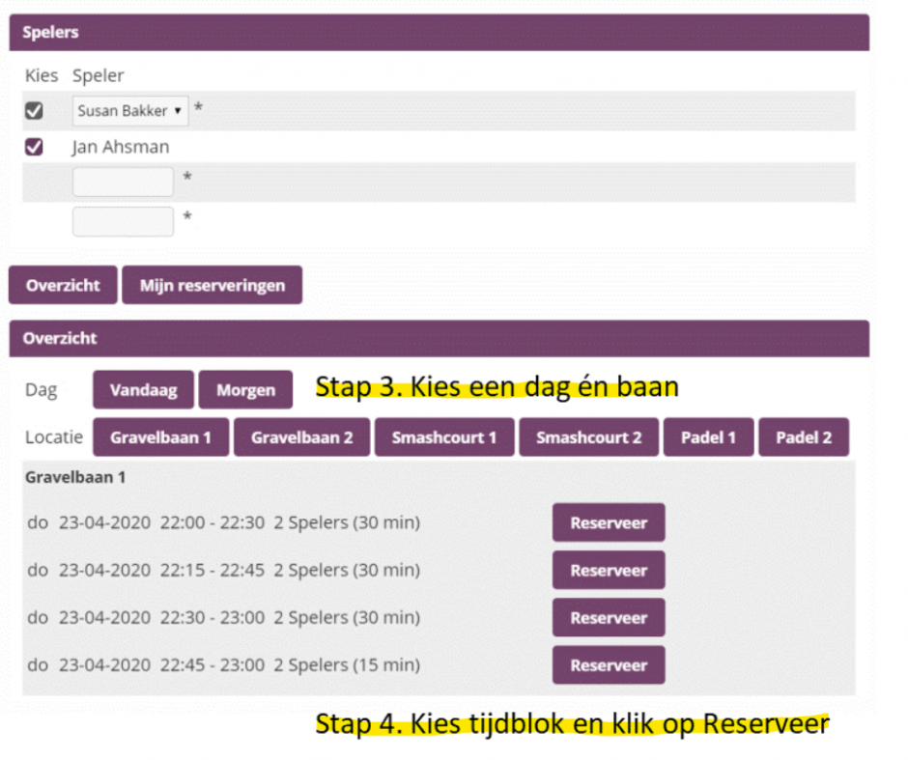
Task: Open the Susan Bakker player dropdown
Action: (129, 110)
